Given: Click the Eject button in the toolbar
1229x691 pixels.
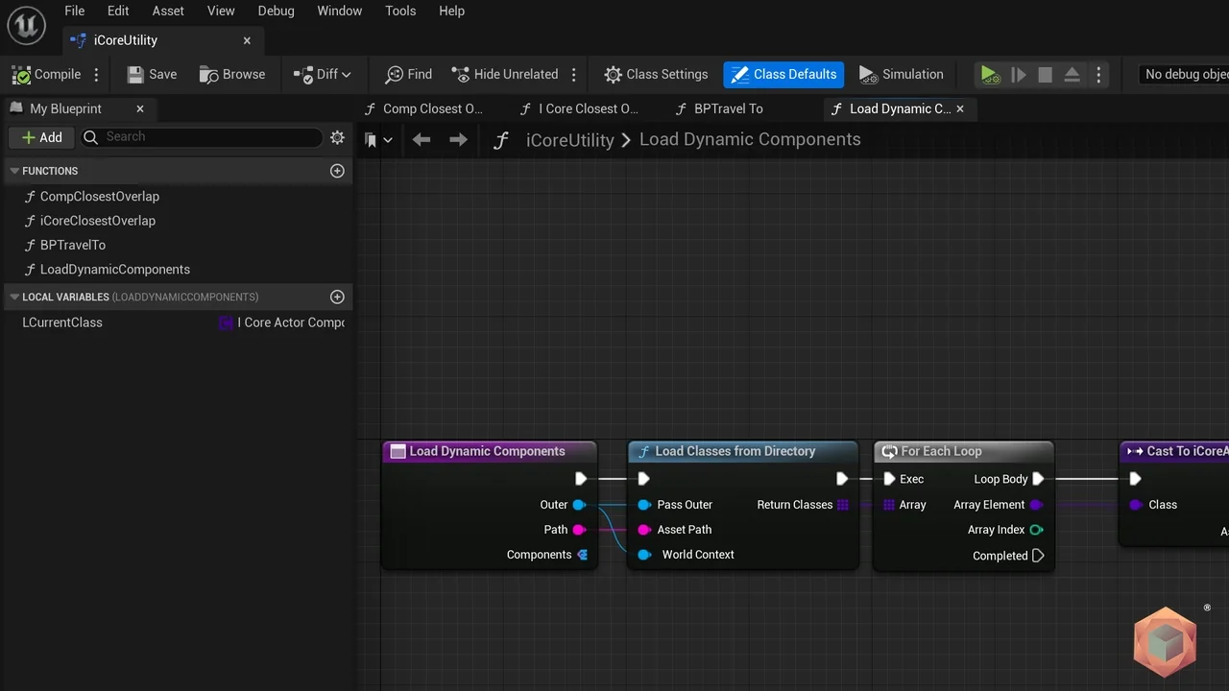Looking at the screenshot, I should click(x=1072, y=74).
